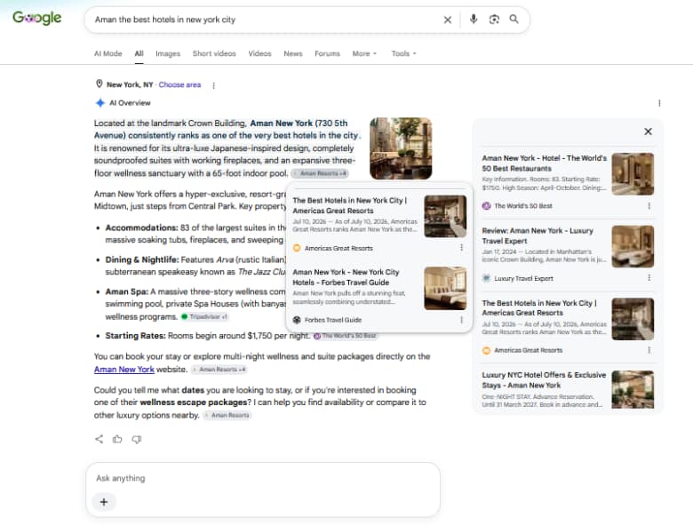
Task: Click the Choose area link
Action: pyautogui.click(x=179, y=84)
